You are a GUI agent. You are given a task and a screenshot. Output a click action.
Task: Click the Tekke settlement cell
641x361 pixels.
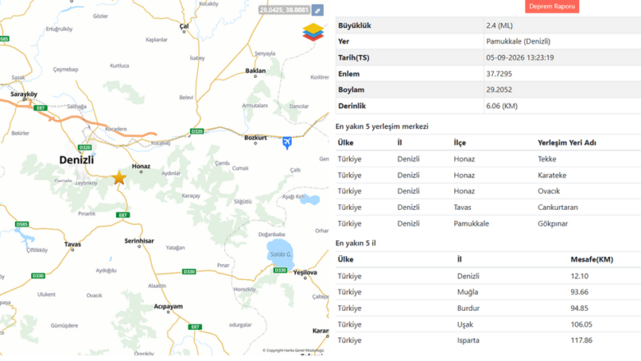tap(546, 158)
